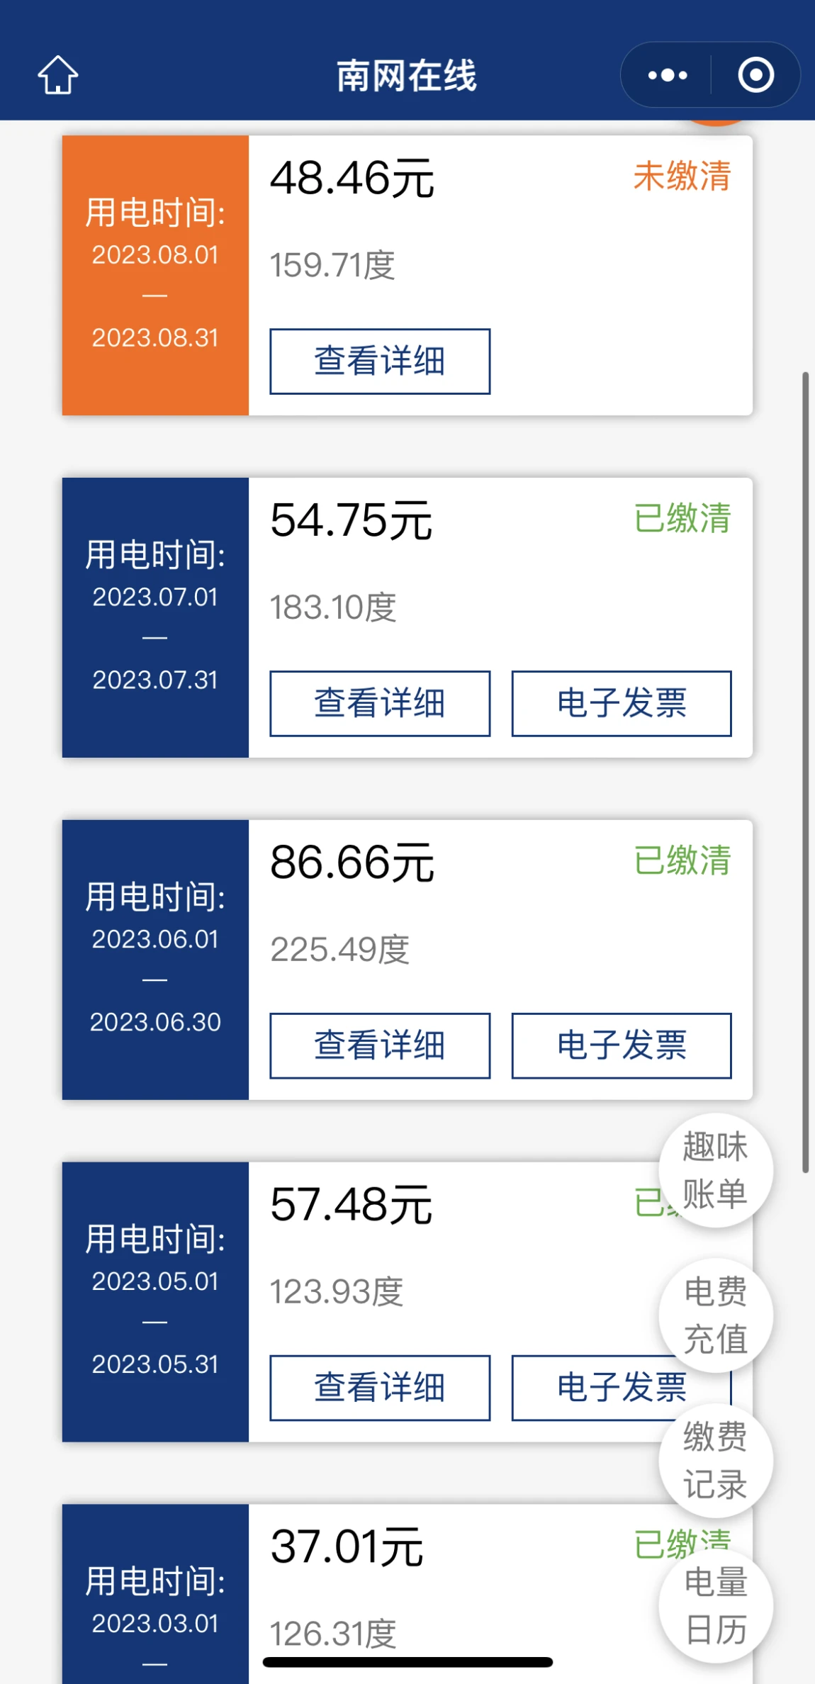
Task: Get e-invoice for the July 2023 bill
Action: coord(622,703)
